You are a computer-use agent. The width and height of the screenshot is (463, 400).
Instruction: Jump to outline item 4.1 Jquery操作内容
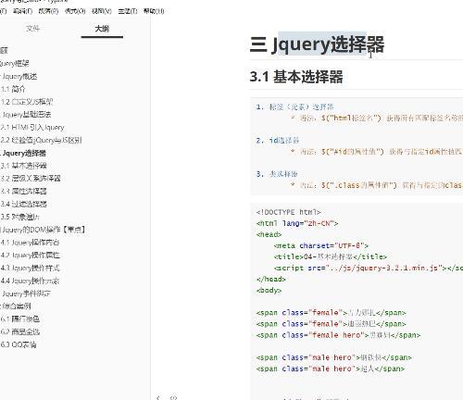click(x=30, y=243)
